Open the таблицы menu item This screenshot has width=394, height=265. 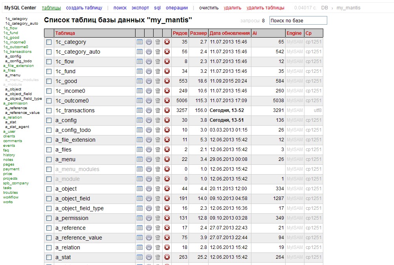pyautogui.click(x=51, y=8)
